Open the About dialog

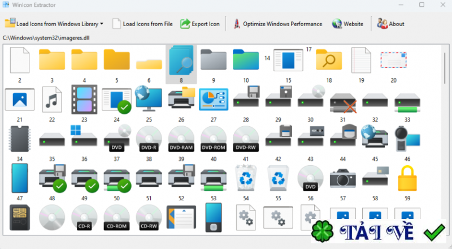[x=390, y=24]
